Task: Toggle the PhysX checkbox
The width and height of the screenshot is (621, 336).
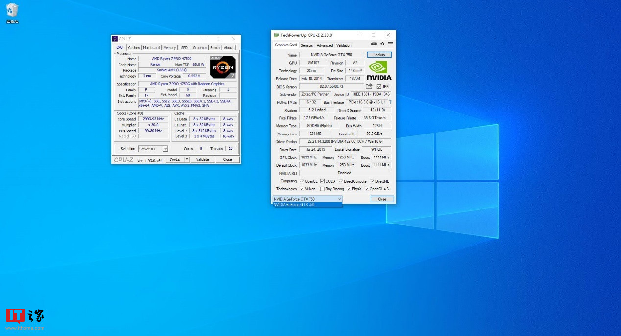Action: pos(349,189)
